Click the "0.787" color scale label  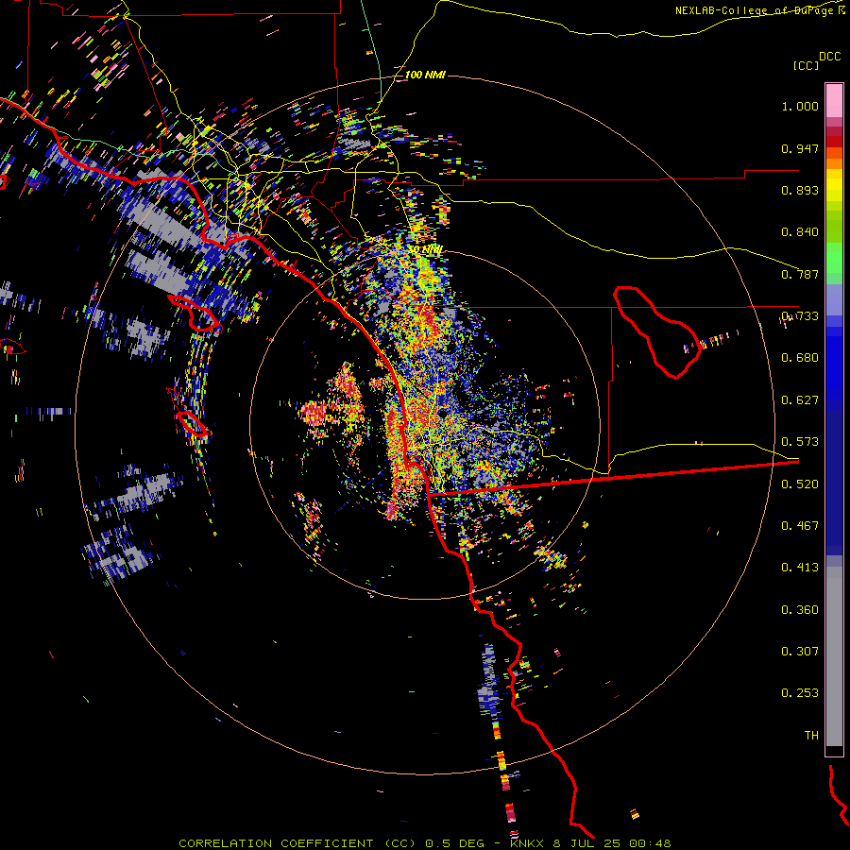click(x=800, y=274)
